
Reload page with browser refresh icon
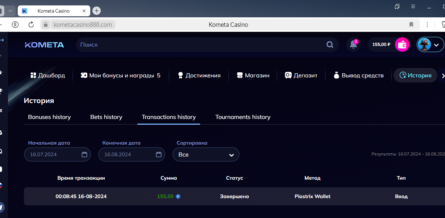pyautogui.click(x=31, y=25)
